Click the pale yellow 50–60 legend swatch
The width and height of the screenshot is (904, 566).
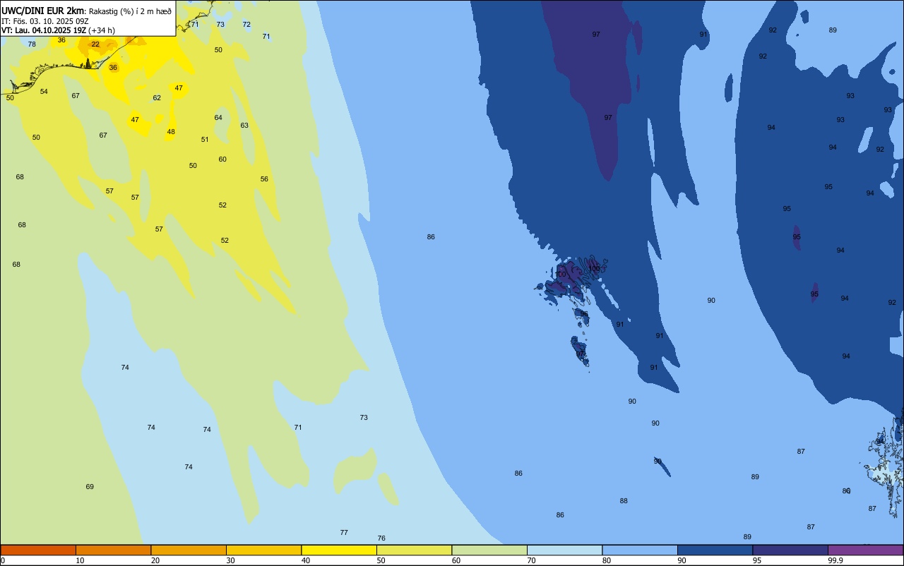click(x=414, y=550)
